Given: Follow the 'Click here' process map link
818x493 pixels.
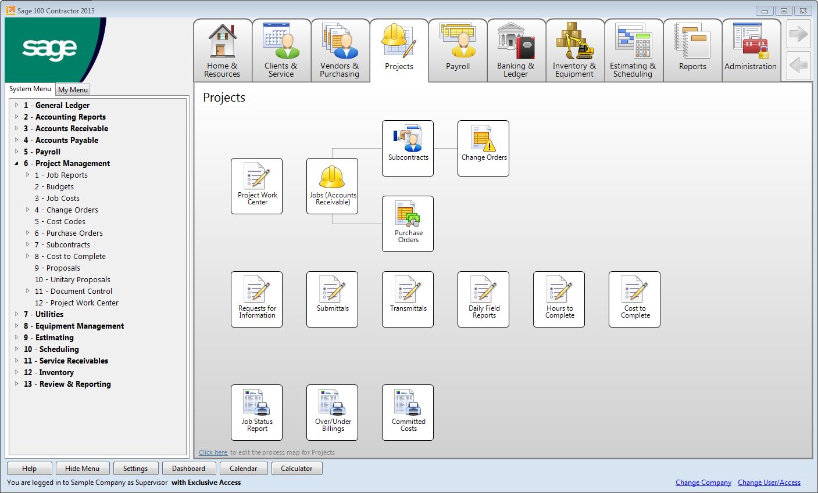Looking at the screenshot, I should click(213, 452).
